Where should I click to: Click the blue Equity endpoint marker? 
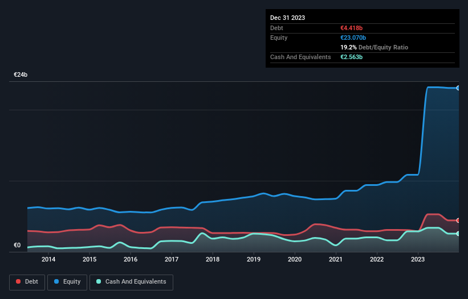(458, 88)
